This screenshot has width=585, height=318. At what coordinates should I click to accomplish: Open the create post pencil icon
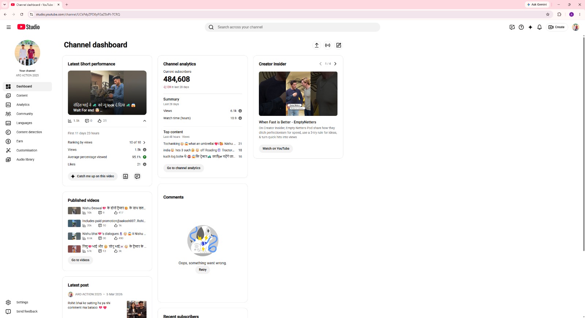[339, 45]
